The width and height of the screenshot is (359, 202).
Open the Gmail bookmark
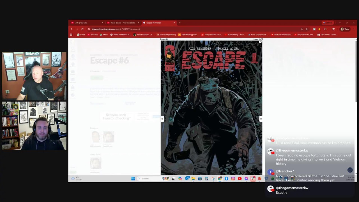pos(81,35)
